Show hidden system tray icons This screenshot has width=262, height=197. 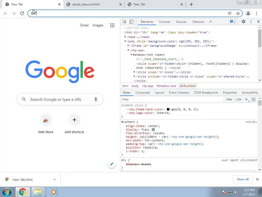click(217, 192)
